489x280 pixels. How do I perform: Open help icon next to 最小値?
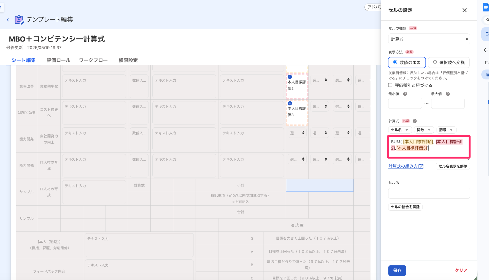[x=405, y=94]
